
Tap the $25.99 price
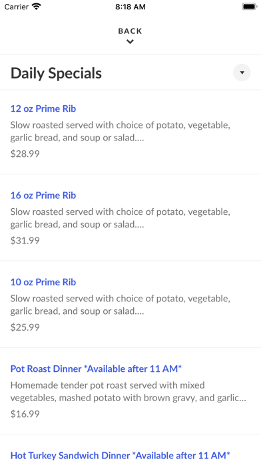(x=25, y=327)
